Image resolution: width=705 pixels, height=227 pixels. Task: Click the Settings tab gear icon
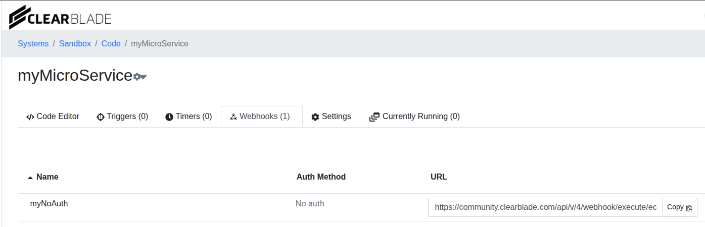pos(315,117)
